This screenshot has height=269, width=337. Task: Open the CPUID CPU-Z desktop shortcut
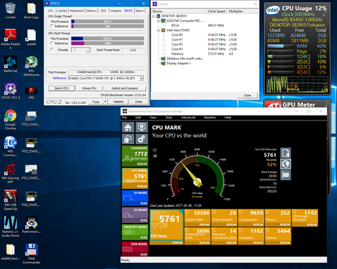click(x=11, y=91)
